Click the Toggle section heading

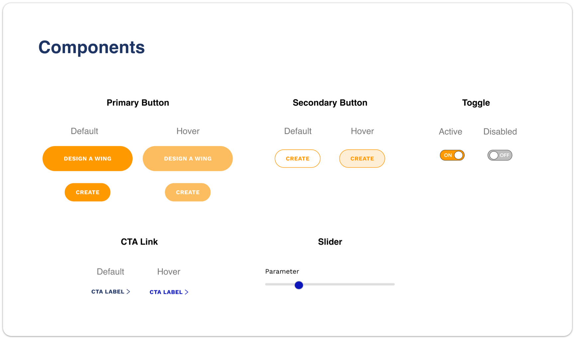click(476, 103)
